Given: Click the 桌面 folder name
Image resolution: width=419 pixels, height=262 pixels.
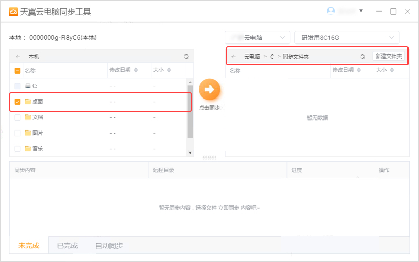Looking at the screenshot, I should click(38, 102).
